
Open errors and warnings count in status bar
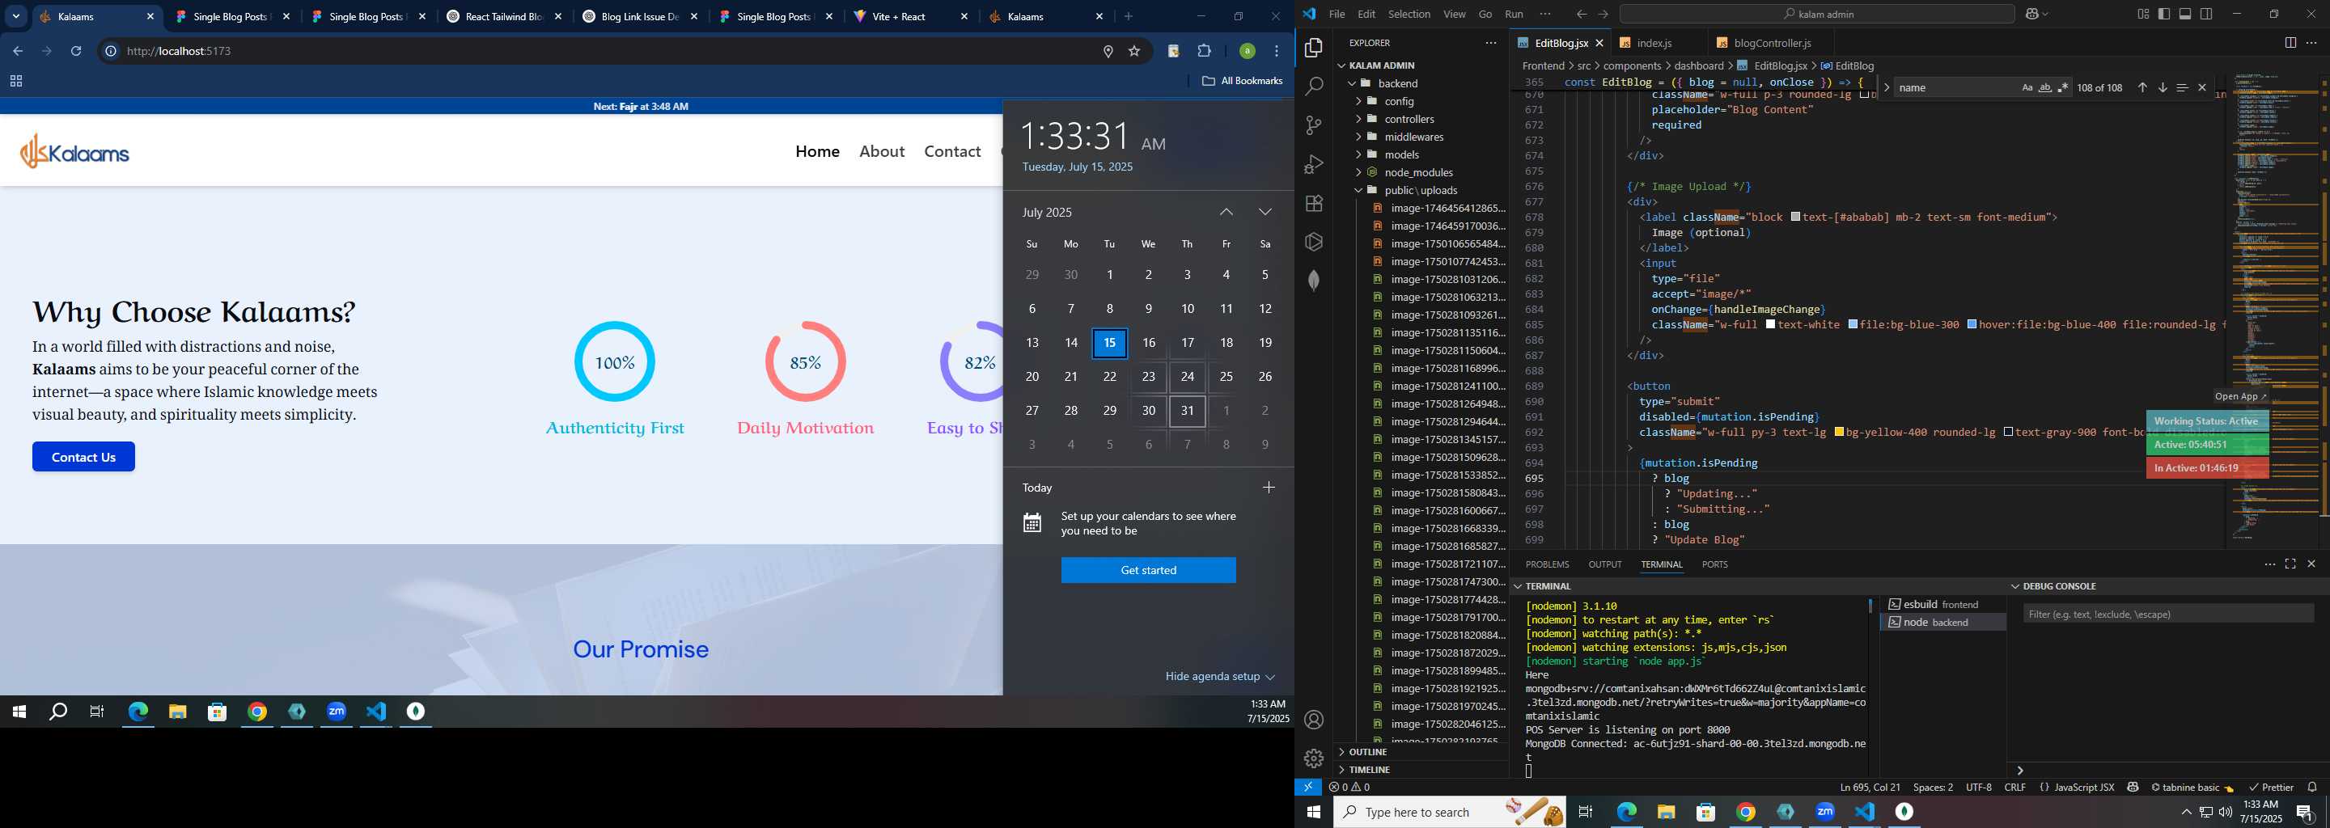[1349, 788]
